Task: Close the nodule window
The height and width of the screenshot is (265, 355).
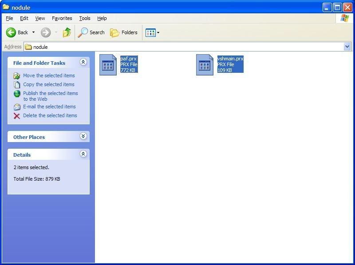Action: pos(347,8)
